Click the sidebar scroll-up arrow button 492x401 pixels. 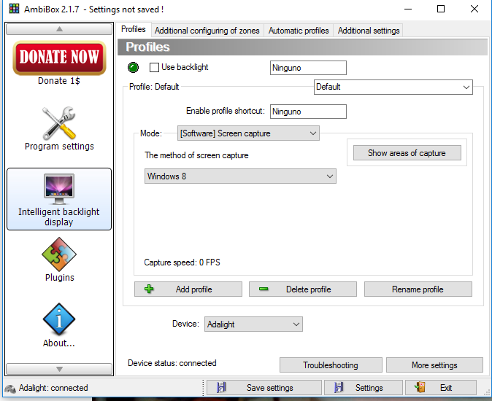pyautogui.click(x=59, y=29)
